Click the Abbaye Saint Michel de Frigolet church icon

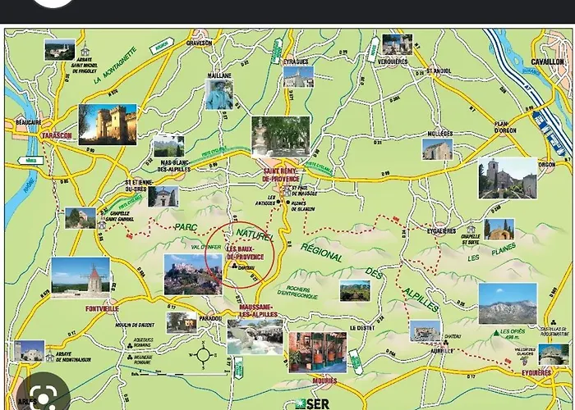(85, 50)
